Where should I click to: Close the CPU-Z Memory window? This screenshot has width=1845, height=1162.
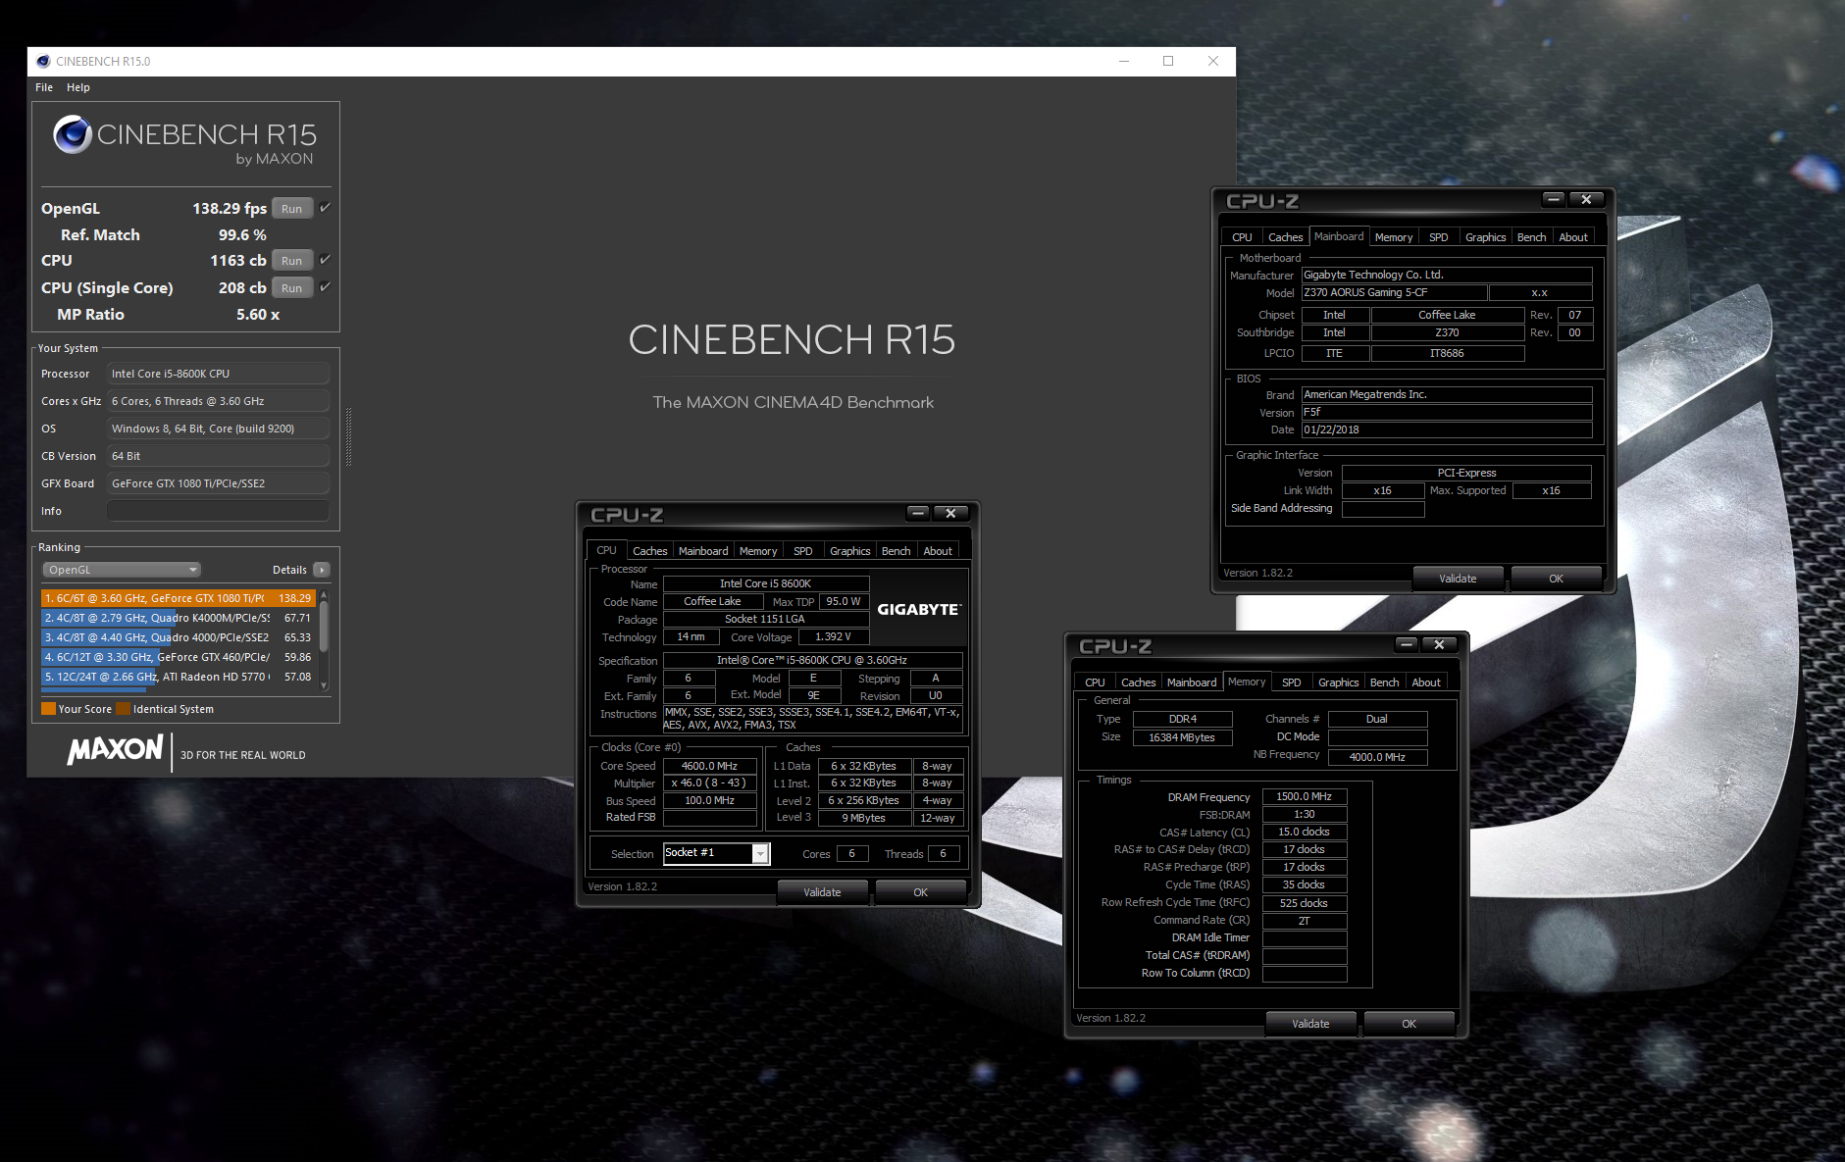1439,644
